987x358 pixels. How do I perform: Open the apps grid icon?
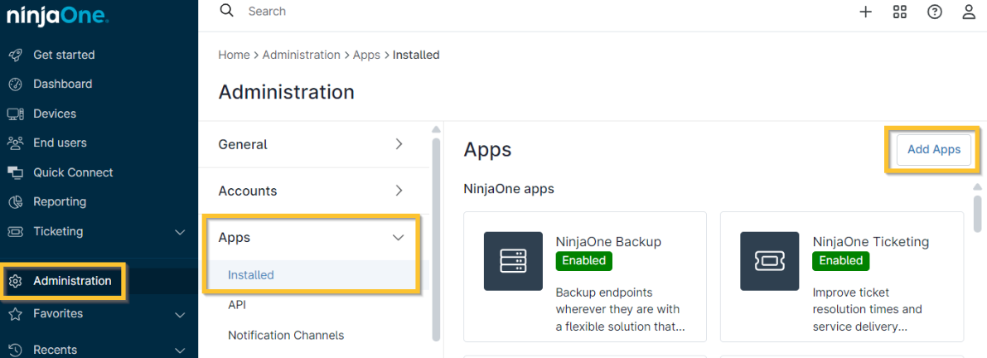click(899, 12)
